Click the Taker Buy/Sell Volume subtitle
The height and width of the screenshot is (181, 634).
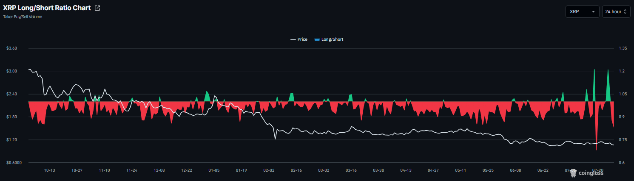(23, 17)
